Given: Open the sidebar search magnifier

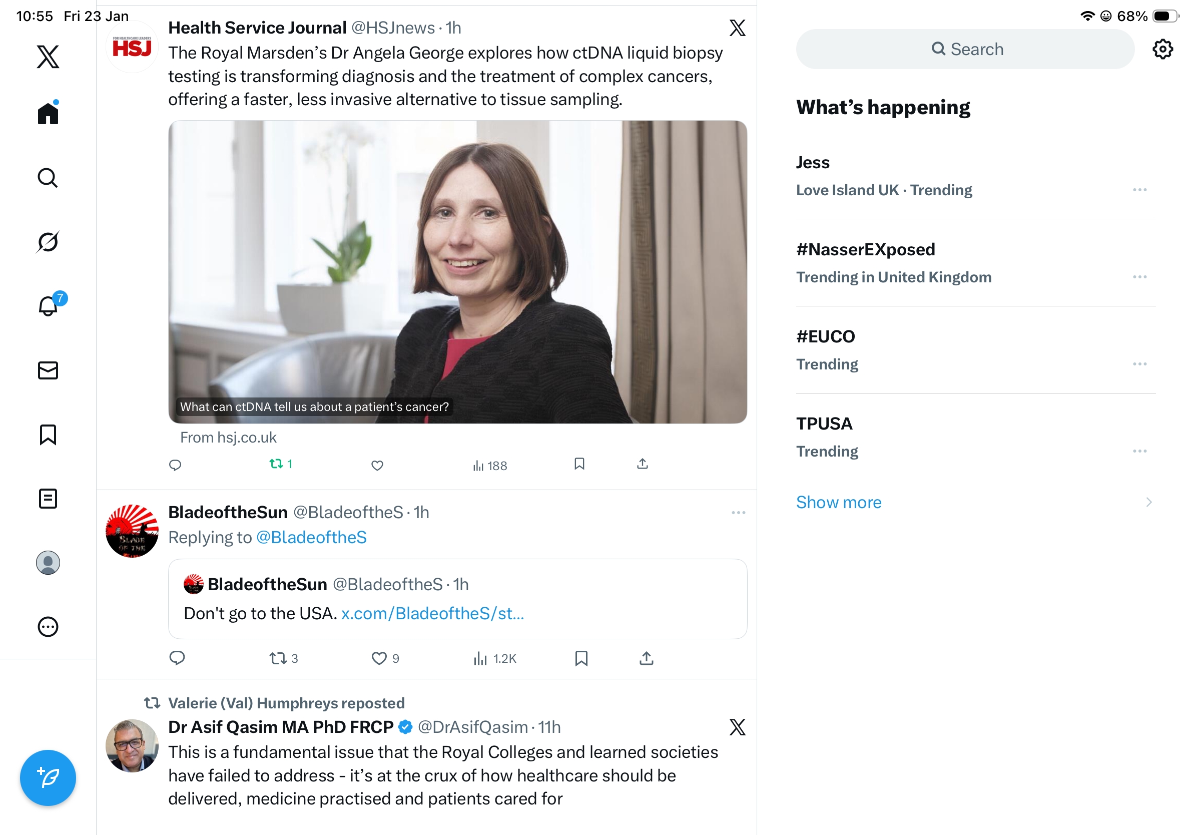Looking at the screenshot, I should (48, 178).
